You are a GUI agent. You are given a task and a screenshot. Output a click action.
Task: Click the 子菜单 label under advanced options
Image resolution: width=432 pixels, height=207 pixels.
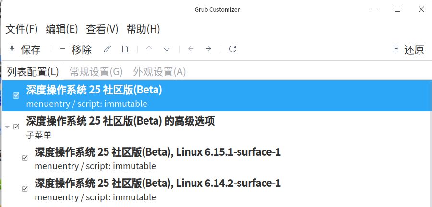[x=39, y=135]
